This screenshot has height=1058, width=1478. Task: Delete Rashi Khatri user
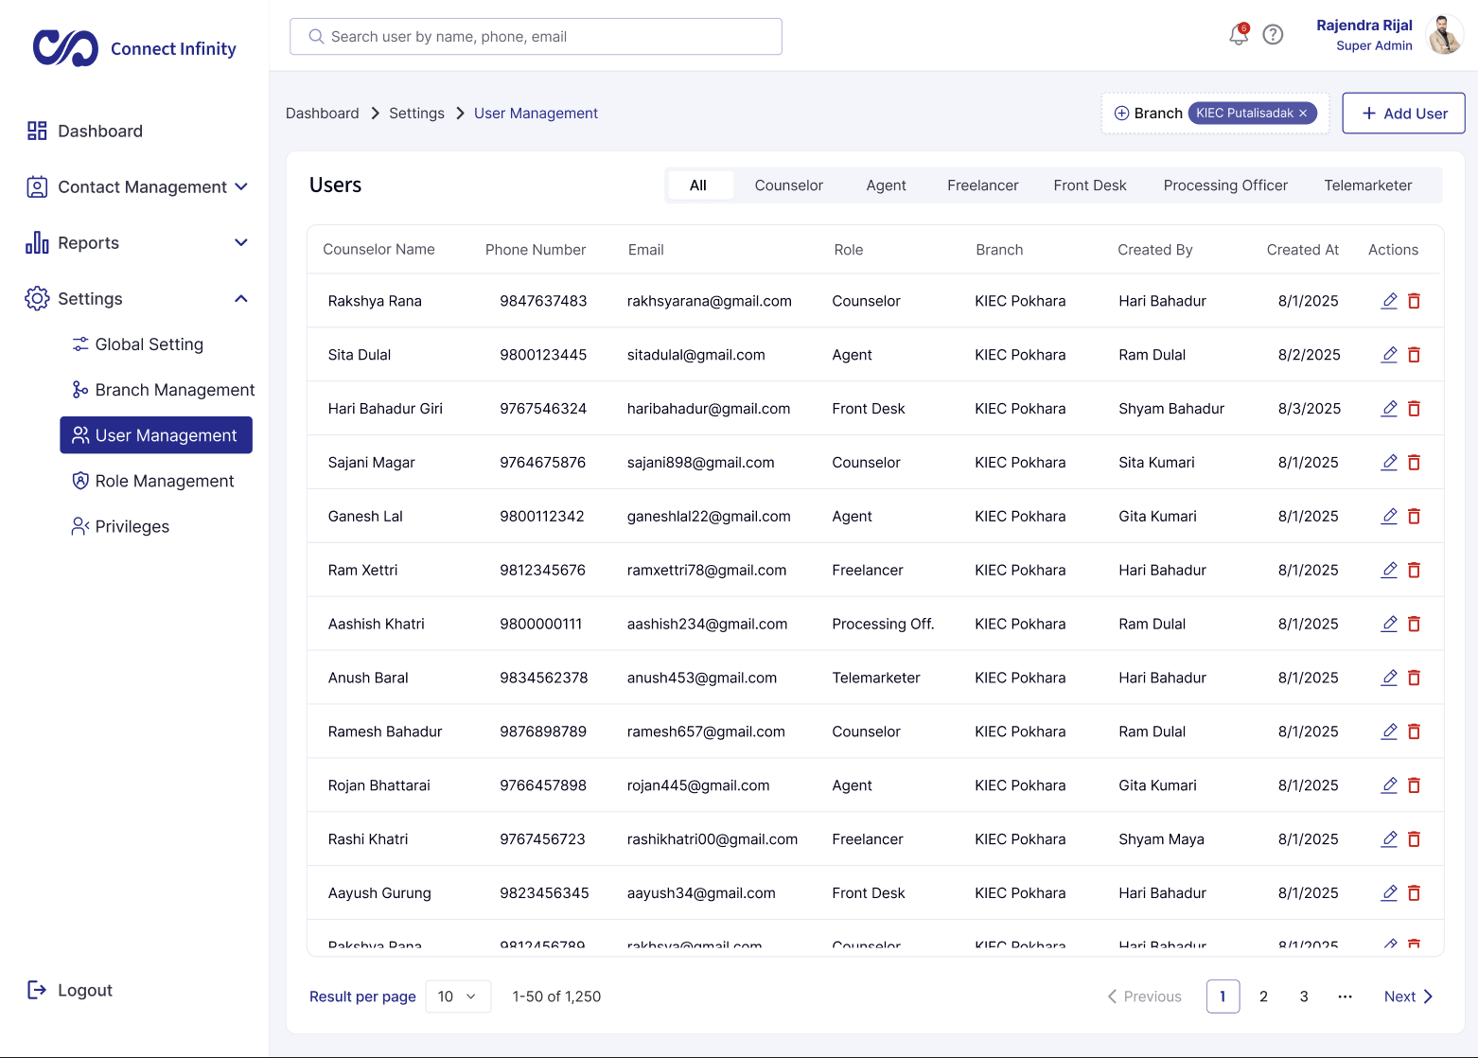click(x=1414, y=840)
